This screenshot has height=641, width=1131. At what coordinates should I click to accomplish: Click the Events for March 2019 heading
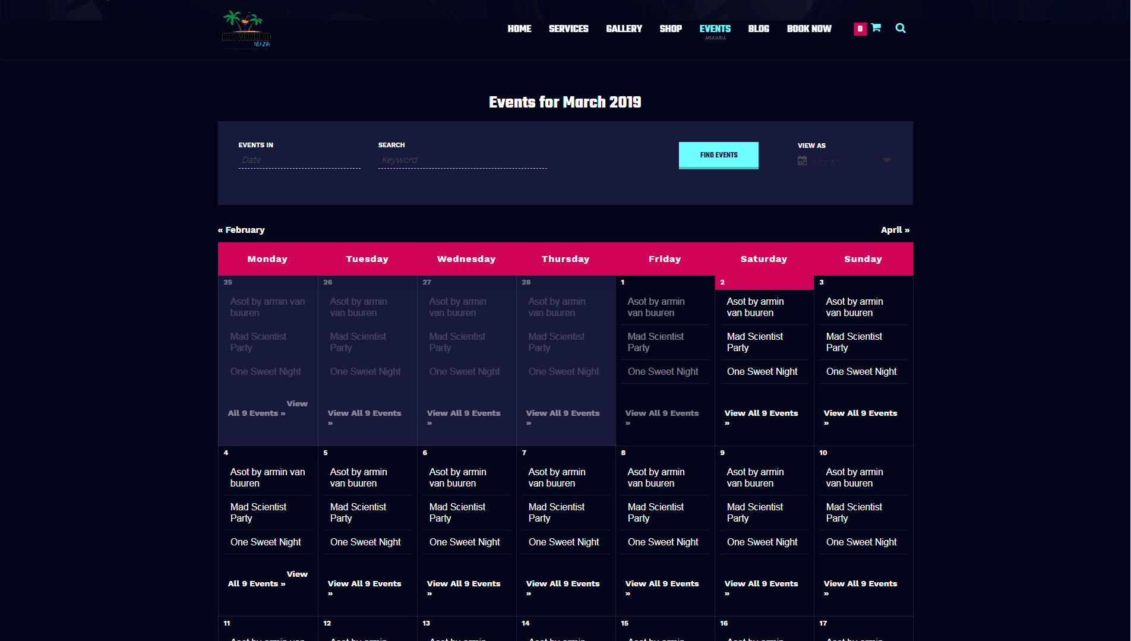(x=565, y=102)
